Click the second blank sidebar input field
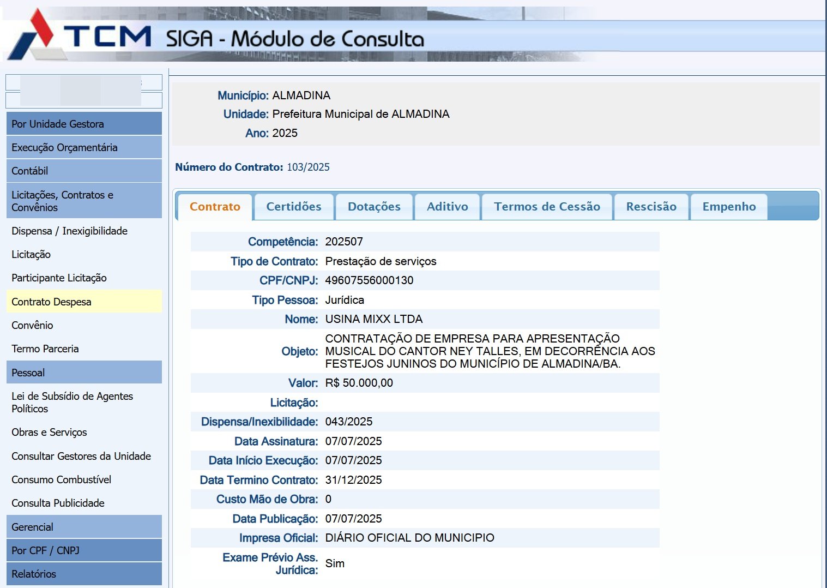Image resolution: width=827 pixels, height=588 pixels. (84, 100)
